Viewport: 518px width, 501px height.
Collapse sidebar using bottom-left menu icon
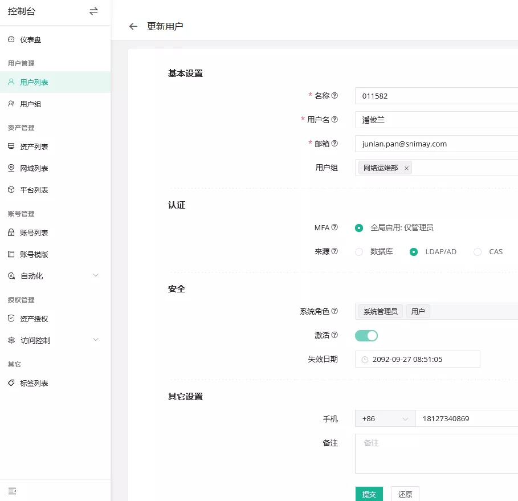tap(12, 490)
